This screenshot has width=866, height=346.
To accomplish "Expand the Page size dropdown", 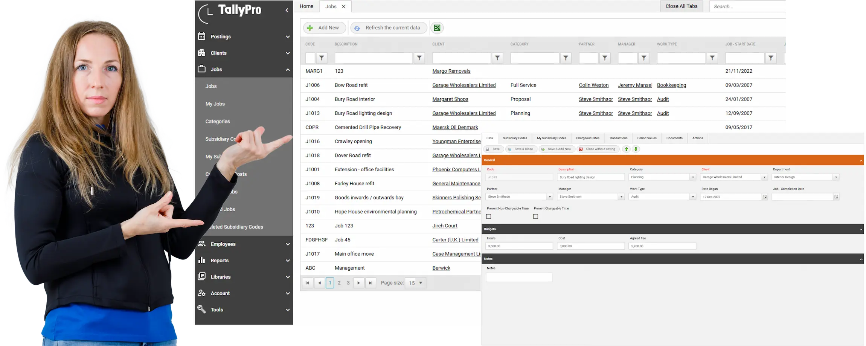I will [x=421, y=283].
